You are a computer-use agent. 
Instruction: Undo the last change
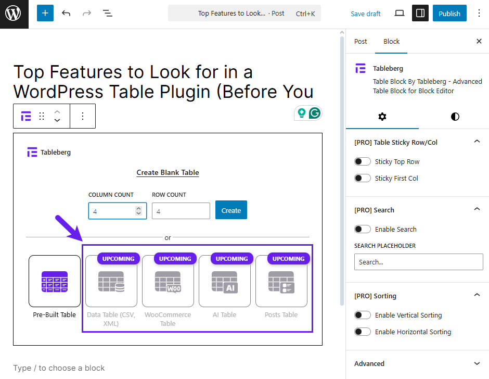click(x=66, y=13)
